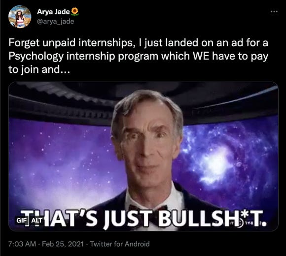Open Arya Jade's profile picture
This screenshot has height=256, width=286.
coord(20,17)
